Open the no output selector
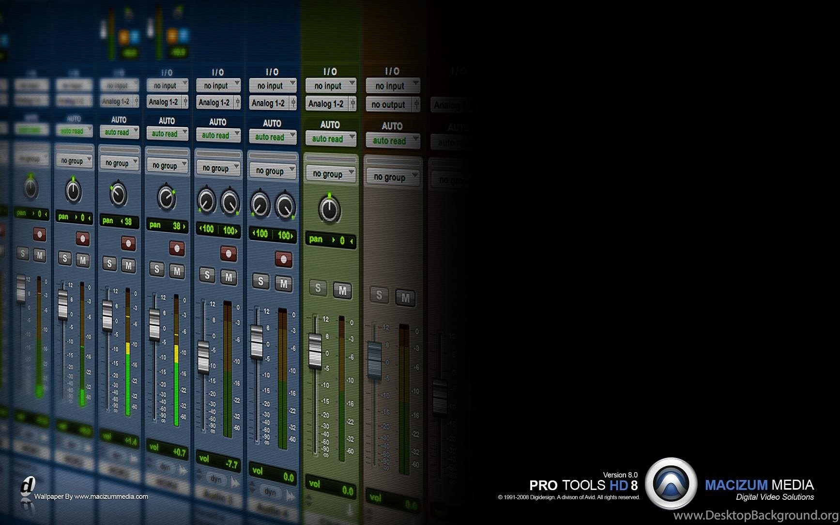840x525 pixels. point(389,105)
